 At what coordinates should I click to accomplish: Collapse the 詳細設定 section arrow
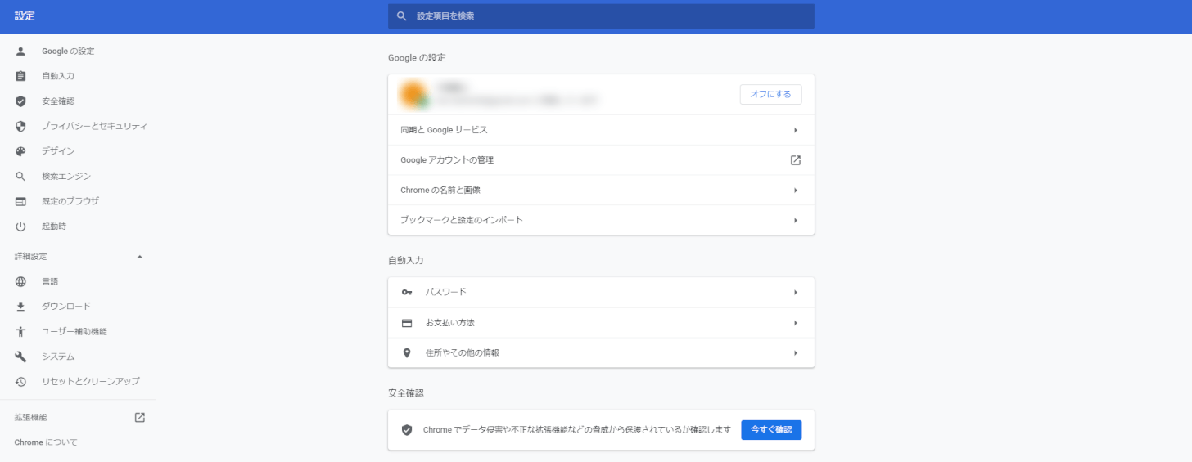139,257
